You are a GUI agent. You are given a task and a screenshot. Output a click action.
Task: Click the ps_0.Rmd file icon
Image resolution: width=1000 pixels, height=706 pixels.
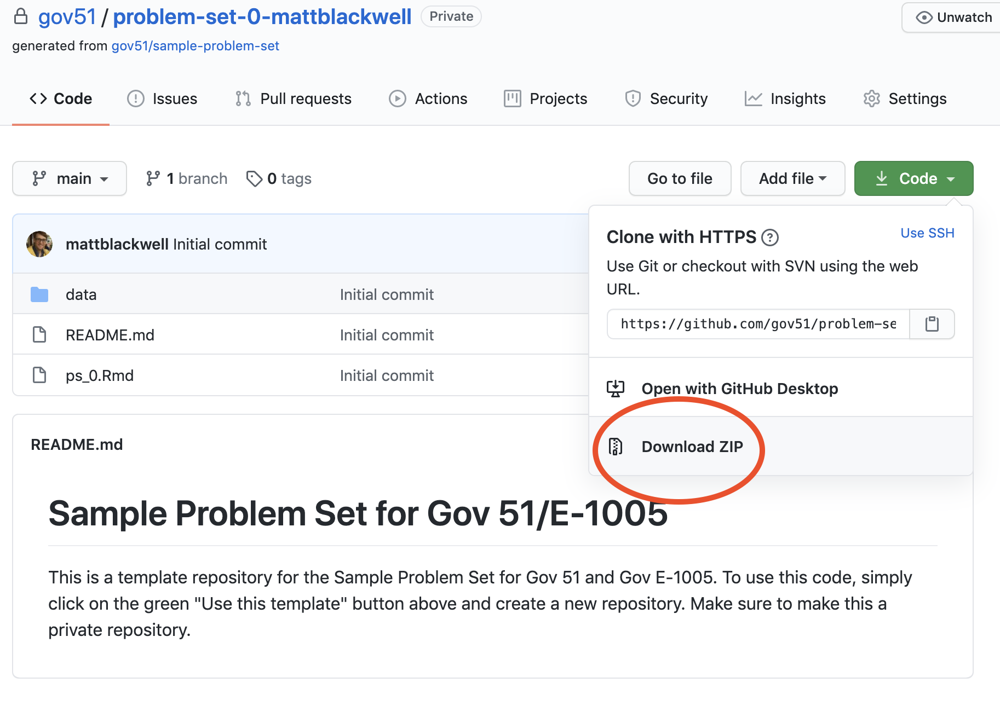pyautogui.click(x=39, y=375)
